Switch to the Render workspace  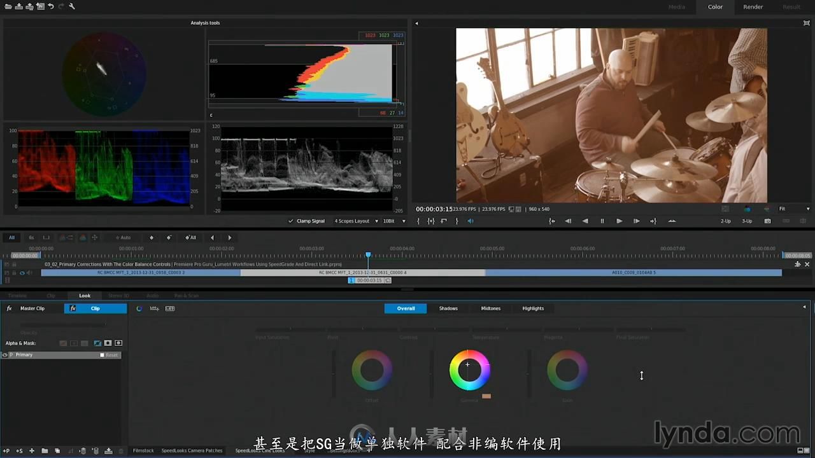(753, 6)
